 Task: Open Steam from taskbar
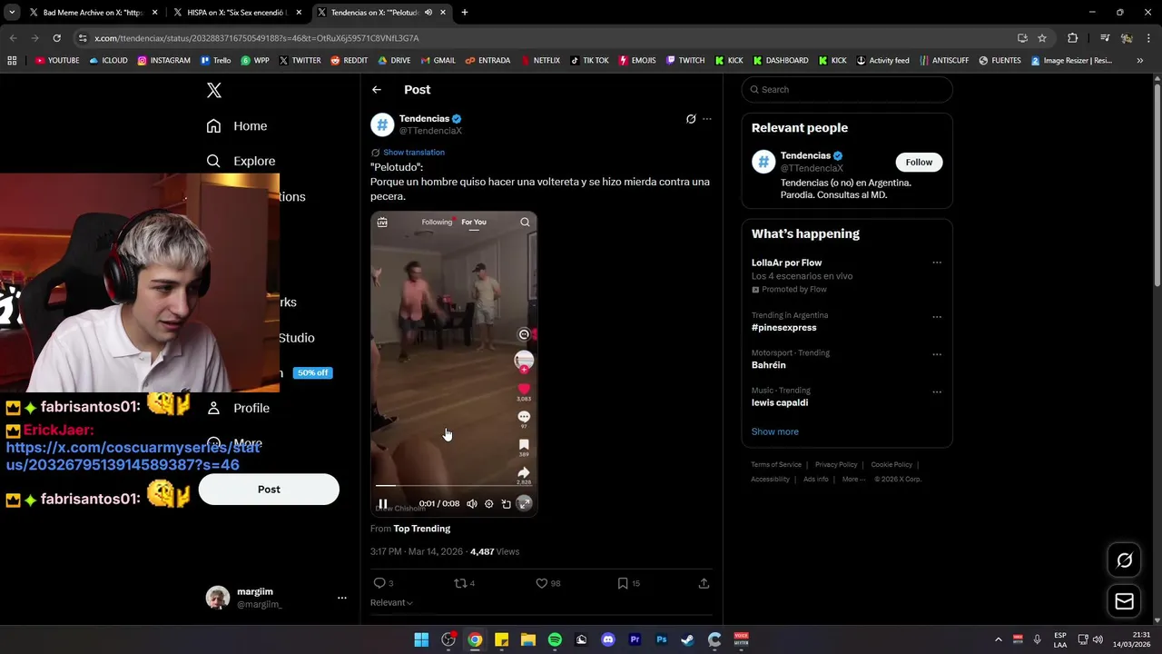688,640
